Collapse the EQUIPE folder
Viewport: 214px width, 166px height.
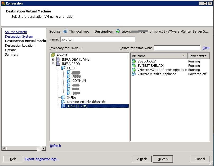tap(58, 68)
